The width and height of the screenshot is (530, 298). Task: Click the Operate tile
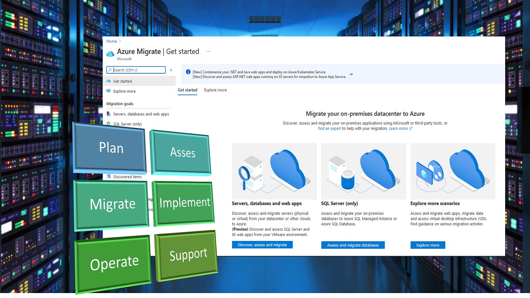click(x=113, y=264)
